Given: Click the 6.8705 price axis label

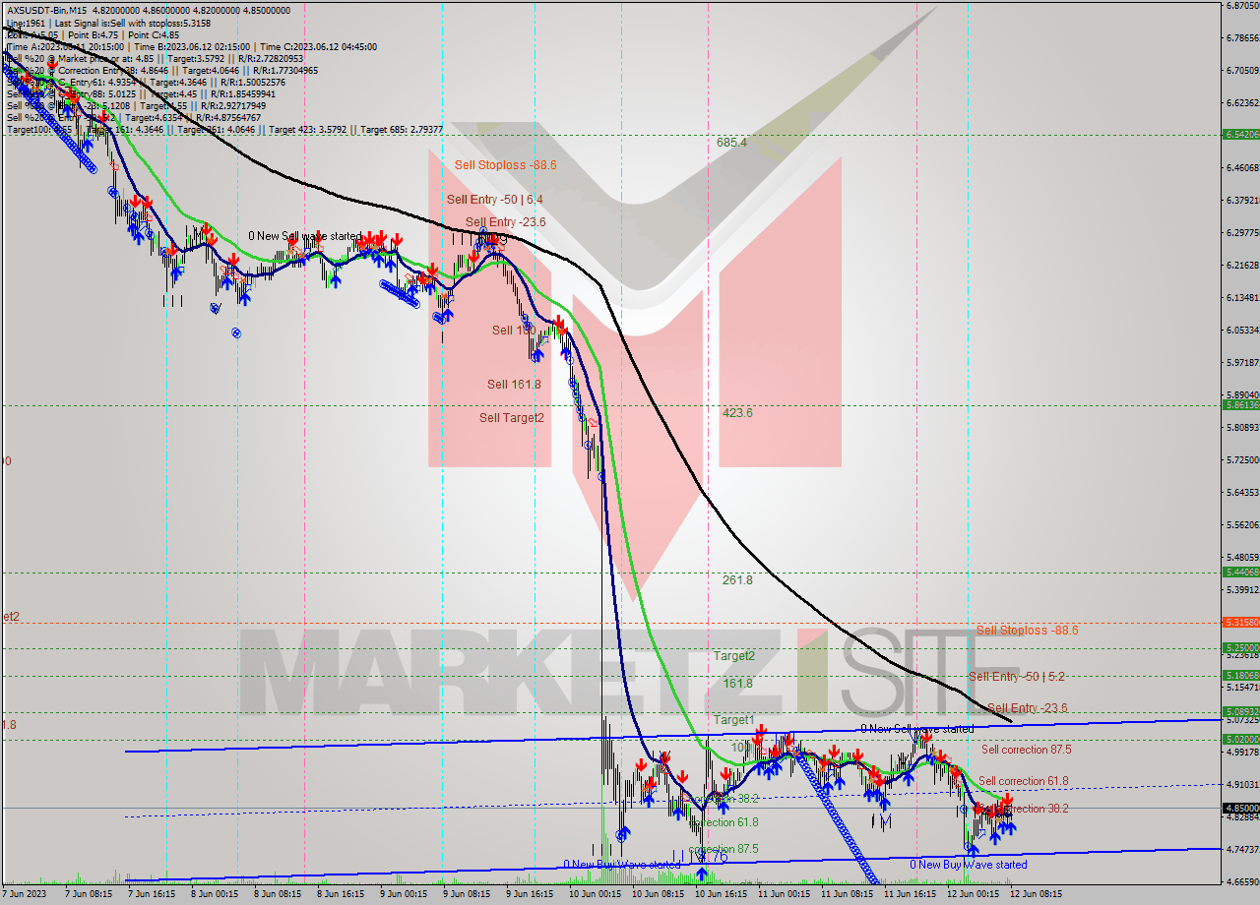Looking at the screenshot, I should tap(1242, 6).
